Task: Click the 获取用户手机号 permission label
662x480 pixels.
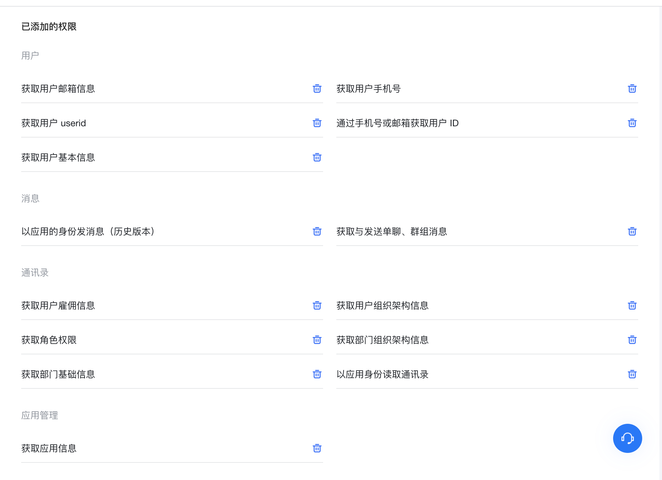Action: pyautogui.click(x=368, y=89)
